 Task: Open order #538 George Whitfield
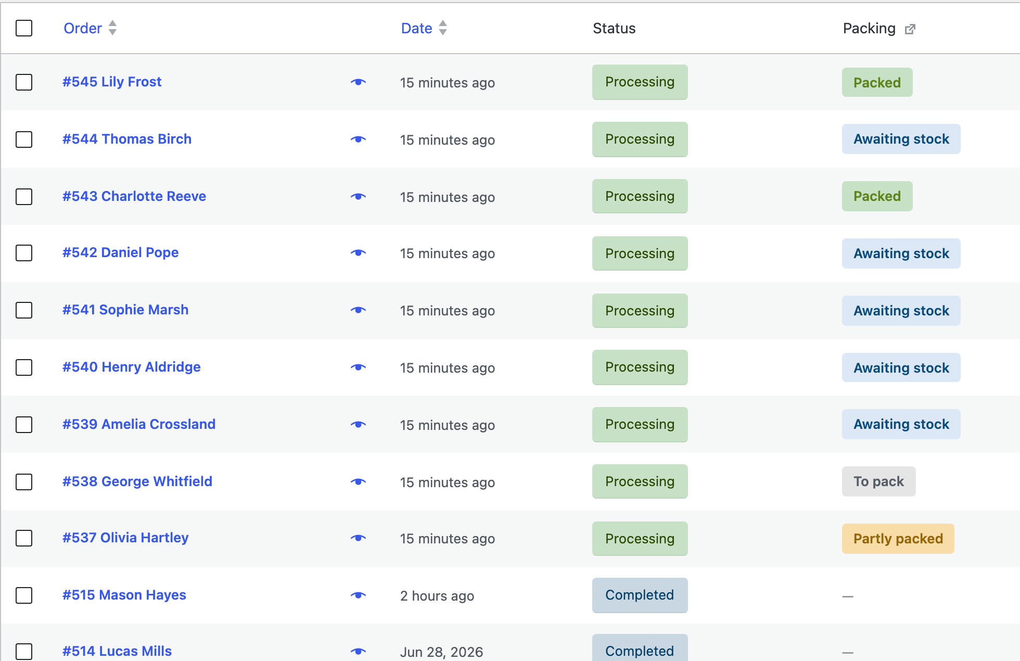(137, 481)
